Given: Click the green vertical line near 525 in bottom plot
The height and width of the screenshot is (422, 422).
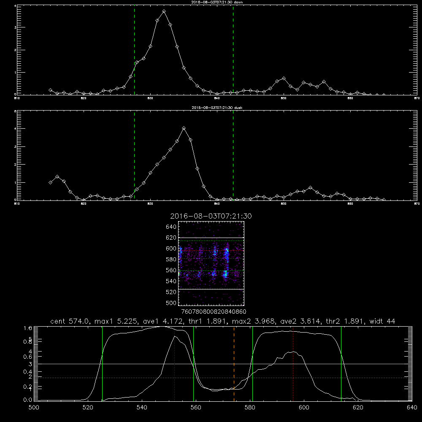Looking at the screenshot, I should [102, 363].
